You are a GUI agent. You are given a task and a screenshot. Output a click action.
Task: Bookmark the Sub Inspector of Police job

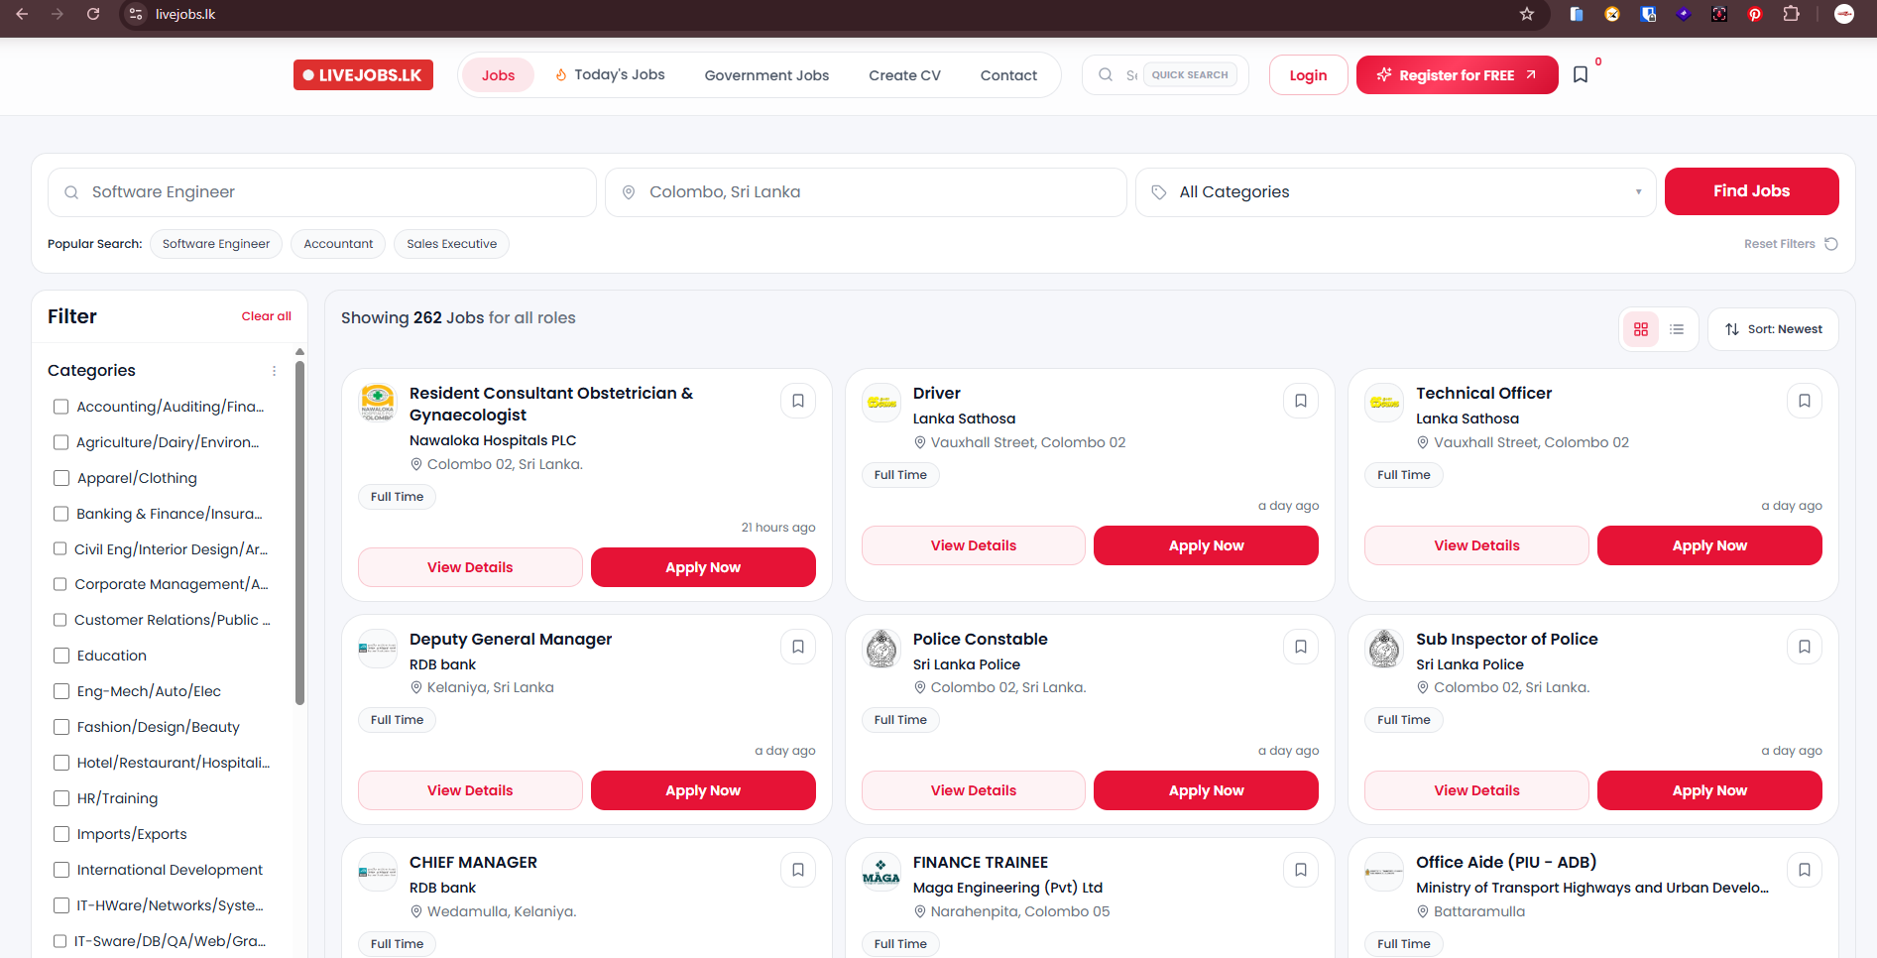click(1805, 647)
